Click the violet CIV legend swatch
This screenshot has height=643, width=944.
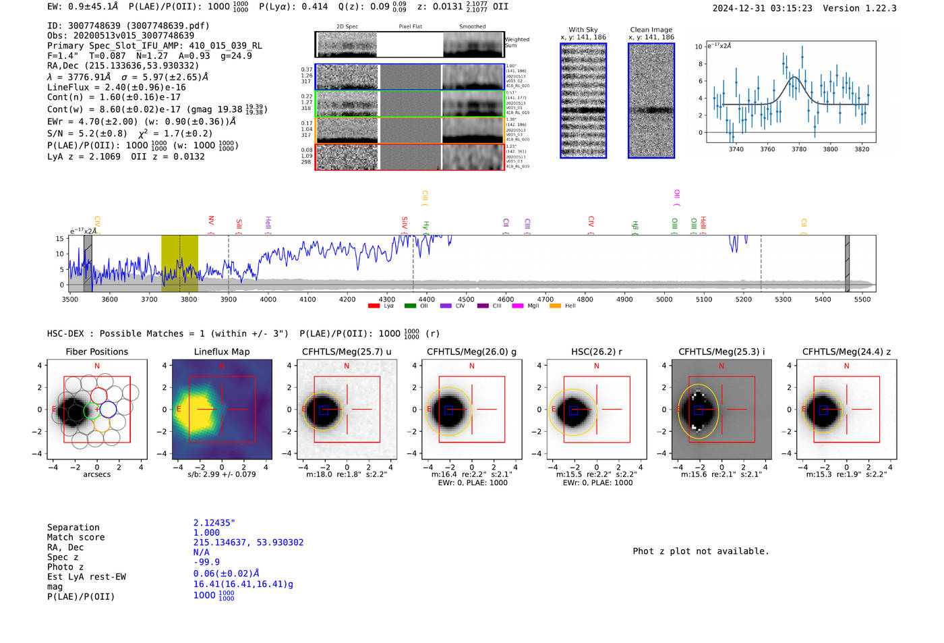[446, 306]
